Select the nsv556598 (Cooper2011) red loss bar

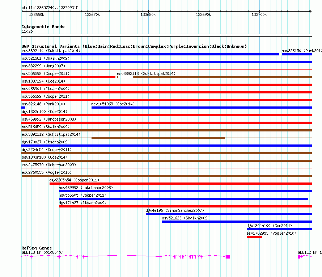click(68, 77)
